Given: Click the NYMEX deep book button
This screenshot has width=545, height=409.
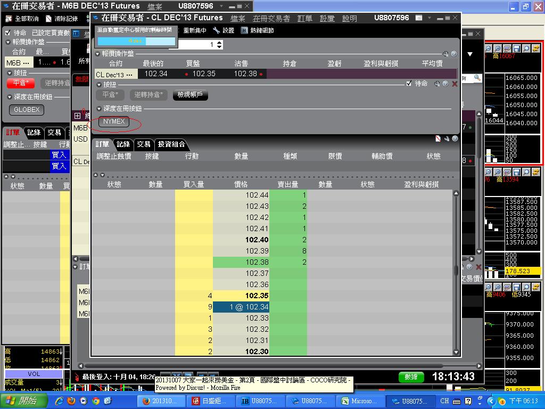Looking at the screenshot, I should (x=114, y=121).
